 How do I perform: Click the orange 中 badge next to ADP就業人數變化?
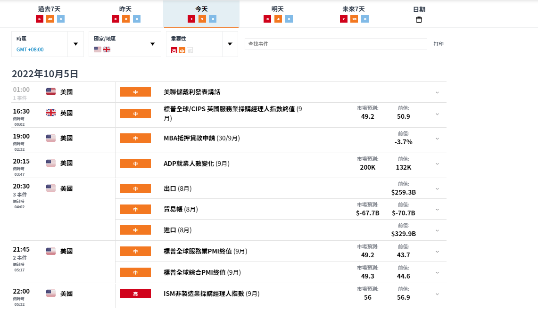click(x=135, y=164)
